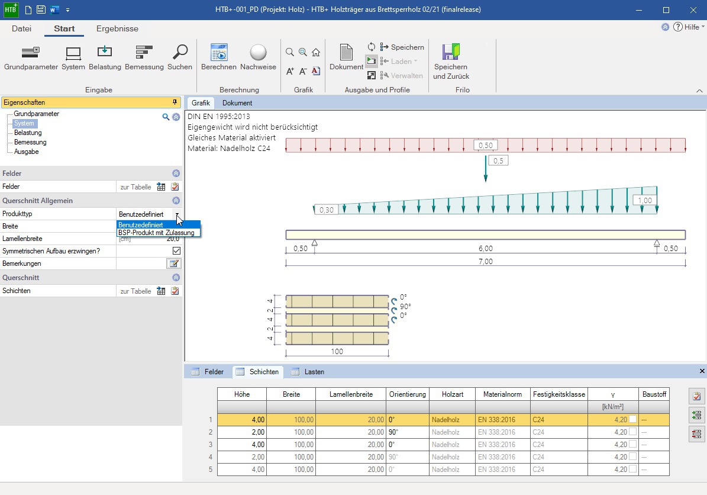Open the Dokument output icon
This screenshot has height=495, width=707.
tap(346, 52)
